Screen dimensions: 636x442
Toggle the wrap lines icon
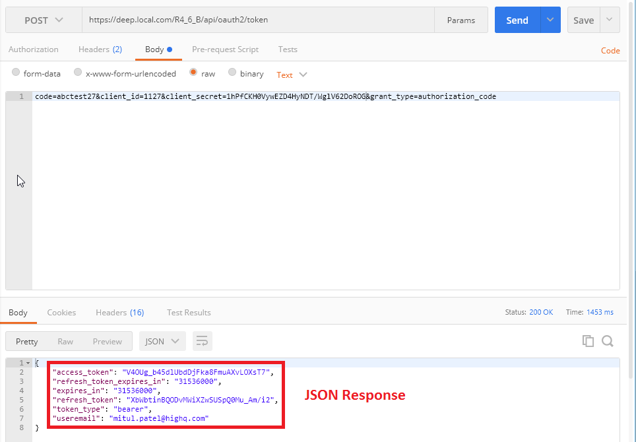coord(202,341)
